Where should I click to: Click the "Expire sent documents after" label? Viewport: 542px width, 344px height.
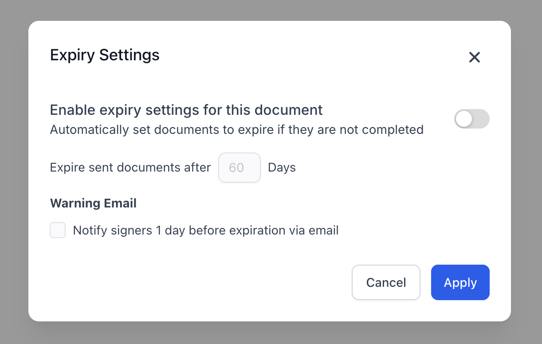pos(130,168)
